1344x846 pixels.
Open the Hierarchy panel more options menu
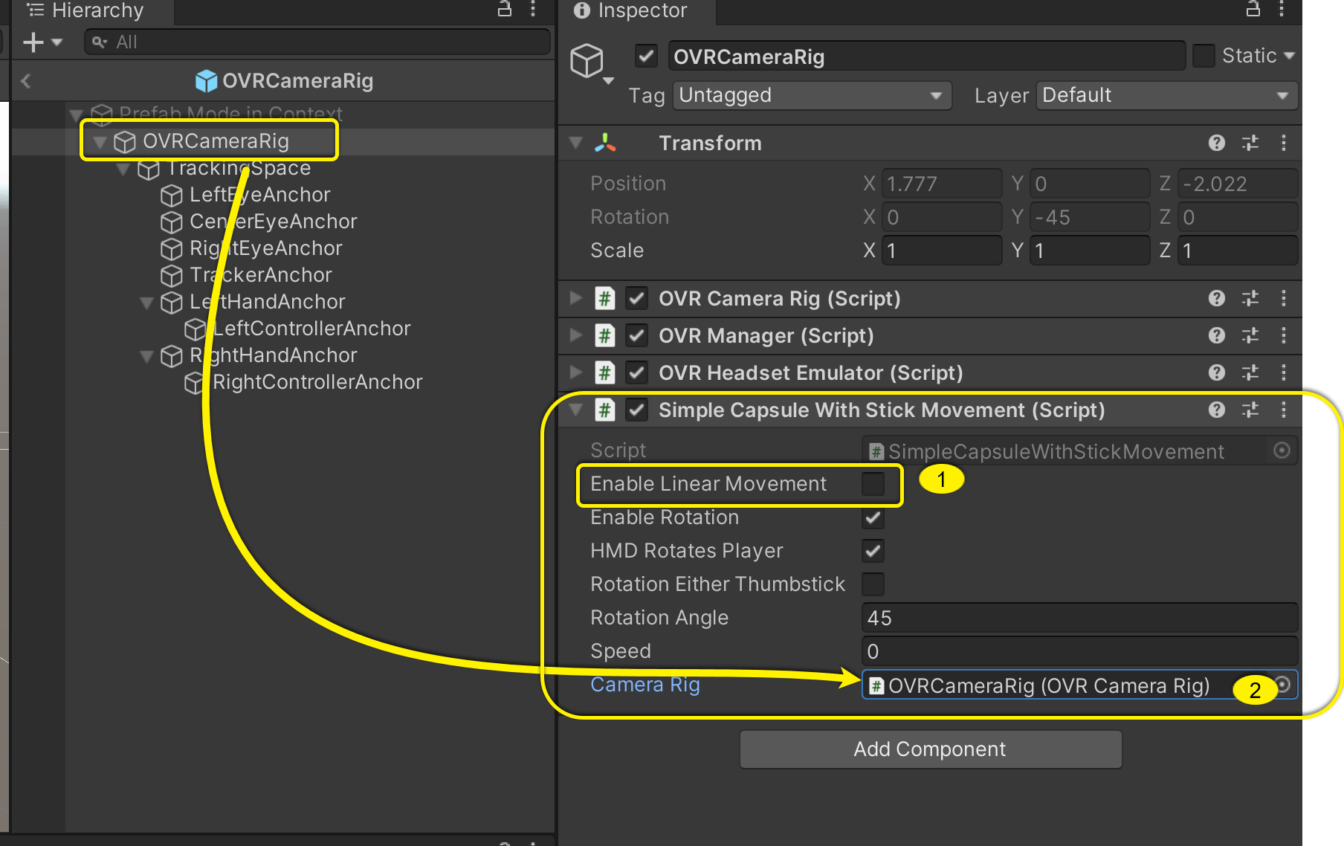pos(533,9)
